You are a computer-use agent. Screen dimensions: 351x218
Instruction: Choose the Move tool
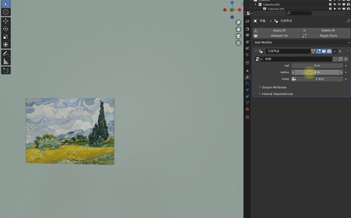(x=6, y=21)
